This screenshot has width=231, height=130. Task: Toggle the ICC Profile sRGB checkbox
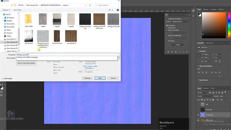(84, 66)
